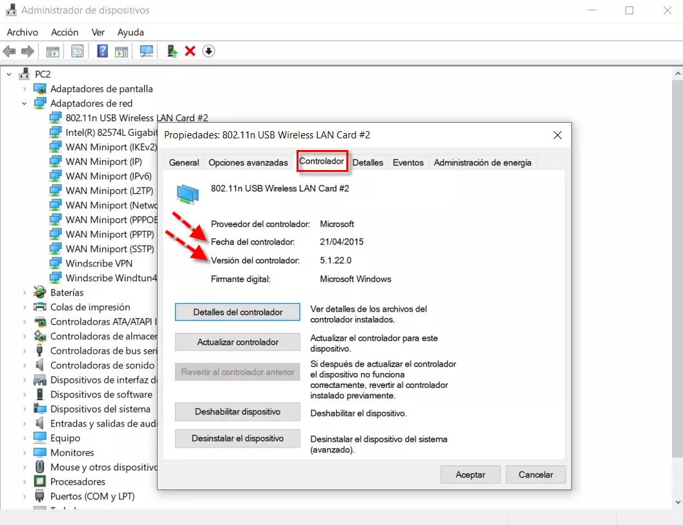Click the Help icon in the toolbar
Image resolution: width=683 pixels, height=525 pixels.
pos(102,51)
